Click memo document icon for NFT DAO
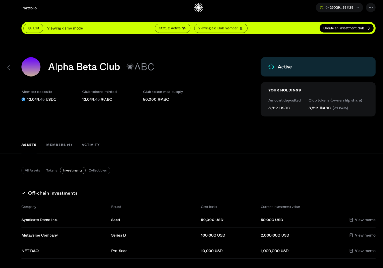The height and width of the screenshot is (268, 383). coord(351,251)
